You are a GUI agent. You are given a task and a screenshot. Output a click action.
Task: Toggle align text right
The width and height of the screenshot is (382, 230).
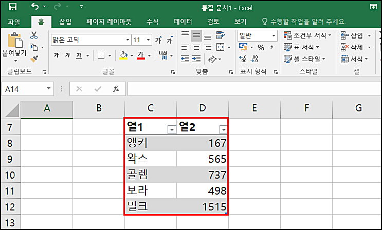click(208, 47)
